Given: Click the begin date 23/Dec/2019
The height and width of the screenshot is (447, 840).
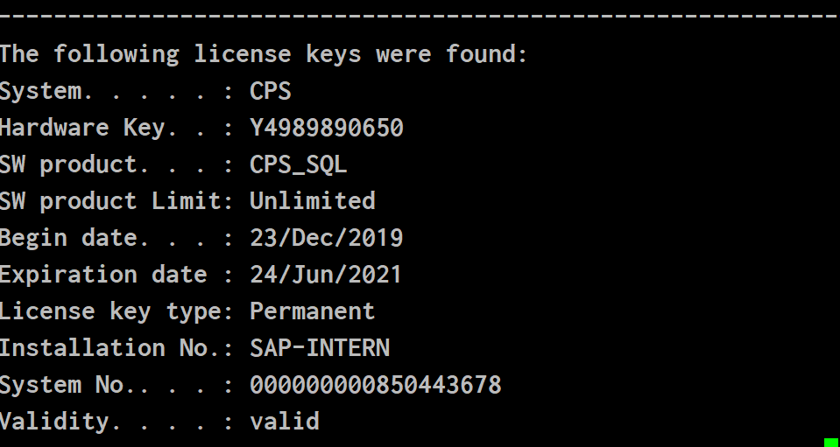Looking at the screenshot, I should coord(326,238).
